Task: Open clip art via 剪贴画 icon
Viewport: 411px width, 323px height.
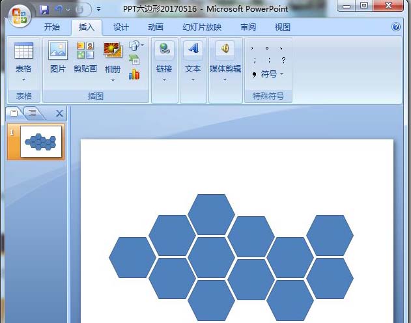Action: point(85,51)
